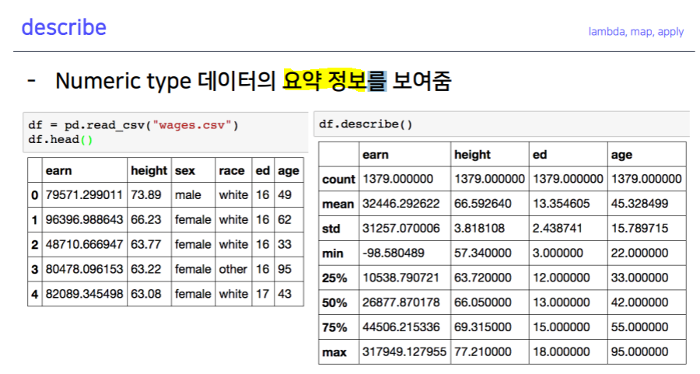Viewport: 700px width, 374px height.
Task: Click the 'min' row label
Action: (333, 253)
